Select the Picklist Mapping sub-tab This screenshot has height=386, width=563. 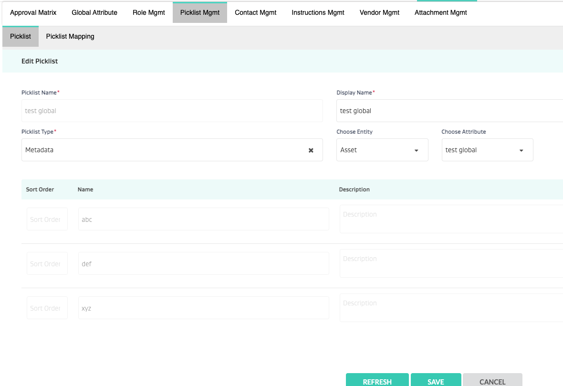(70, 36)
